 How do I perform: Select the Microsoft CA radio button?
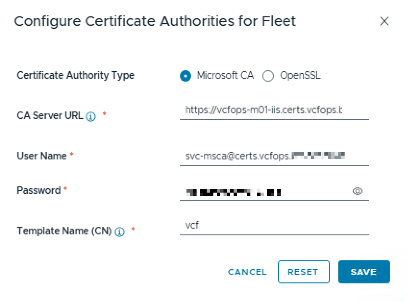(186, 76)
